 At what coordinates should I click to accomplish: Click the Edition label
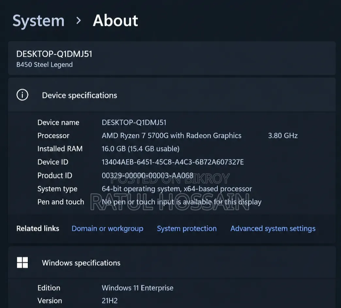coord(49,288)
